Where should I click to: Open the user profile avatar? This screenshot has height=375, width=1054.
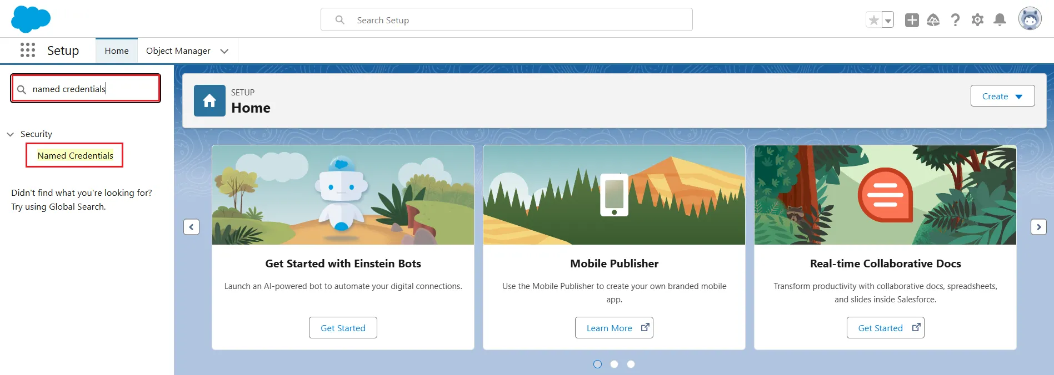click(1030, 19)
